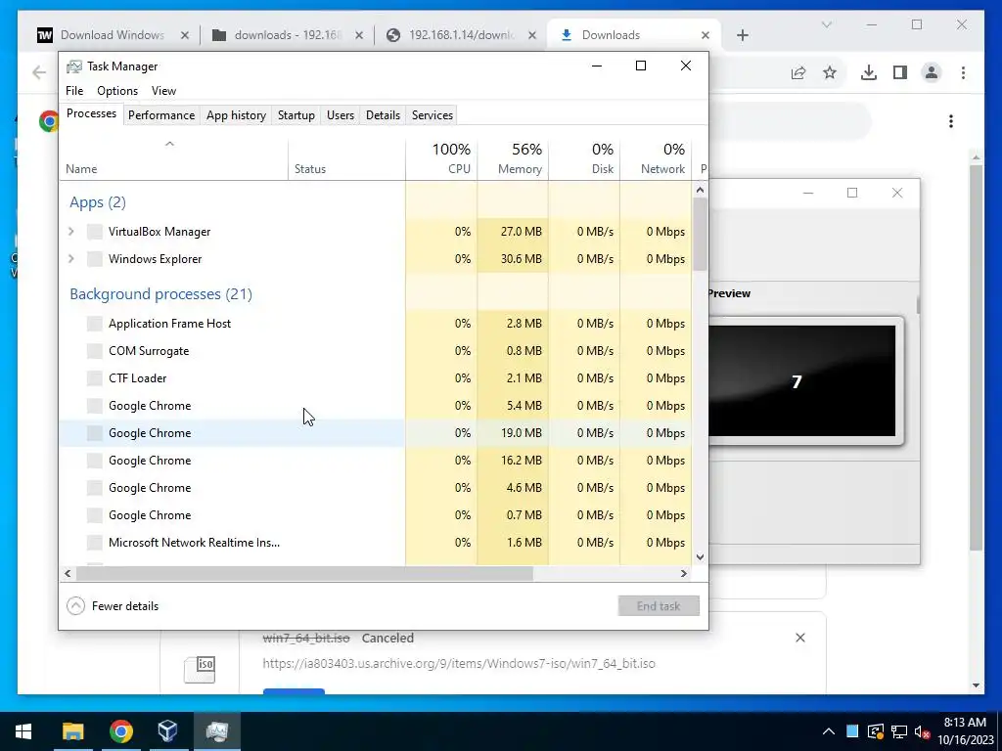Image resolution: width=1002 pixels, height=751 pixels.
Task: Expand the VirtualBox Manager process group
Action: (x=70, y=231)
